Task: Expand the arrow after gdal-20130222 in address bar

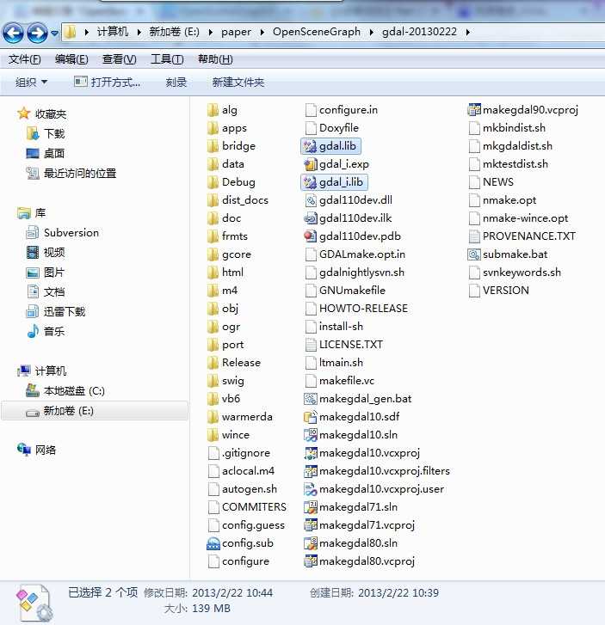Action: pos(467,32)
